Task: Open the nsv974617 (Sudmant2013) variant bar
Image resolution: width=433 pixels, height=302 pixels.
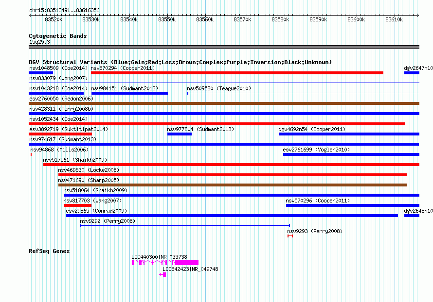Action: click(224, 144)
